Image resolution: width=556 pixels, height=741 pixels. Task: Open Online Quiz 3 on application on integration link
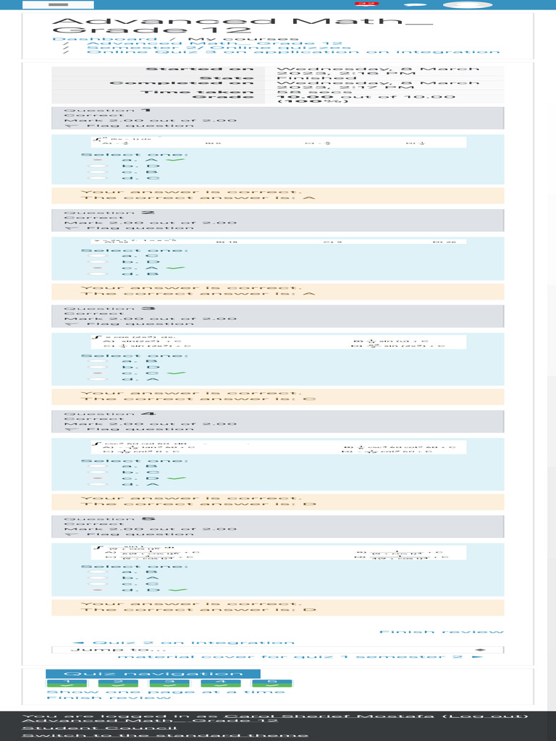point(293,52)
